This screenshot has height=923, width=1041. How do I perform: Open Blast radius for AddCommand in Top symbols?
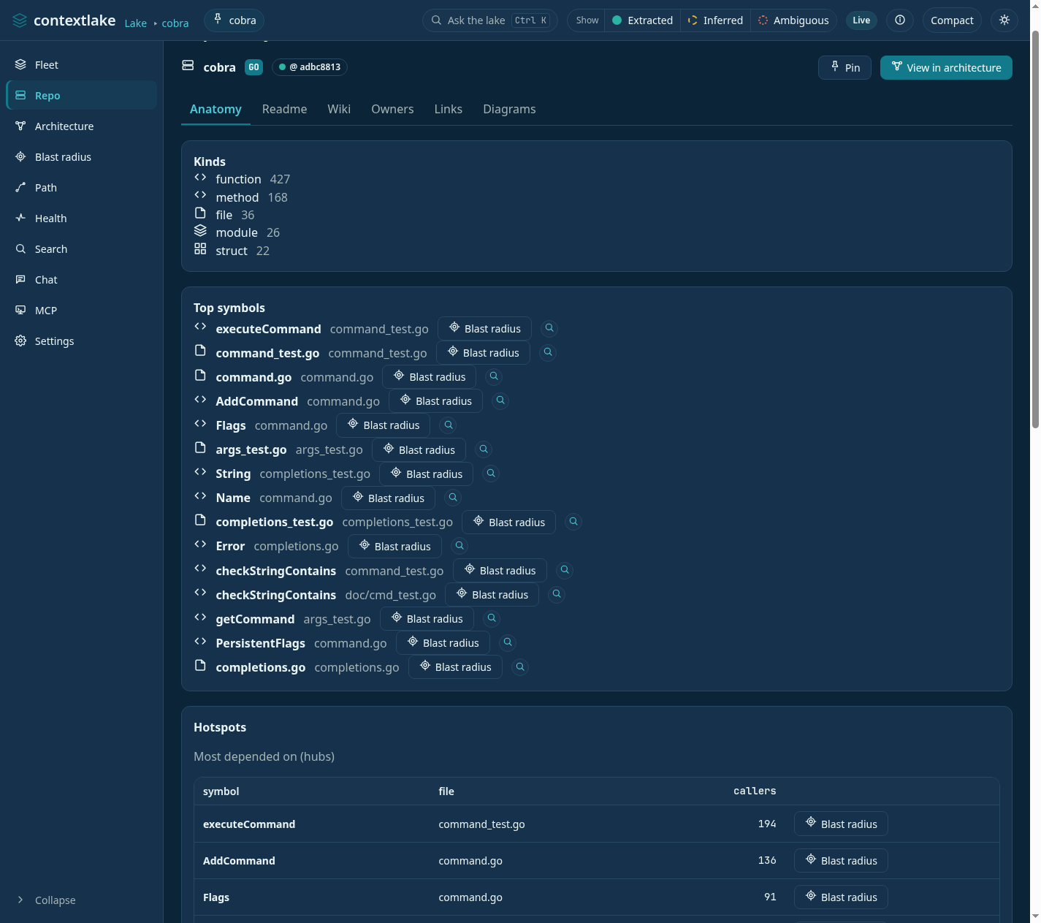(435, 401)
